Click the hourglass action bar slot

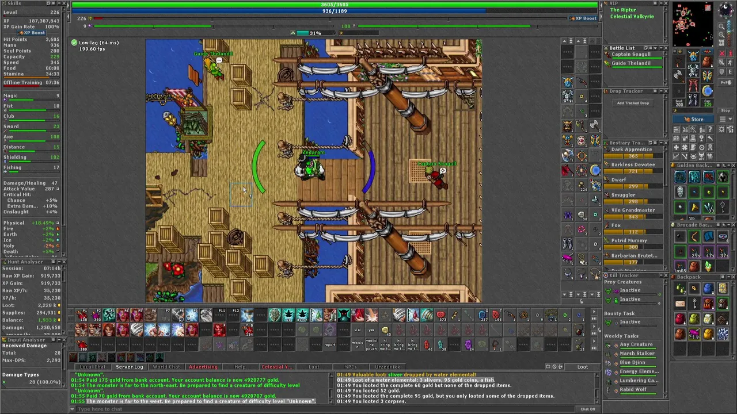tap(248, 315)
